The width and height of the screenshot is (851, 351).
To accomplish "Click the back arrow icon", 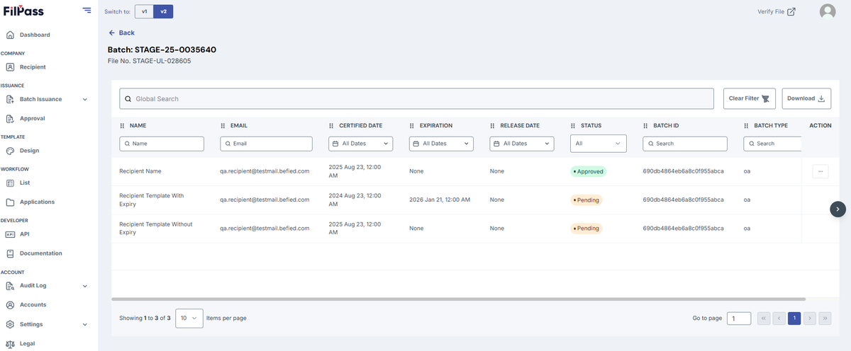I will coord(111,33).
